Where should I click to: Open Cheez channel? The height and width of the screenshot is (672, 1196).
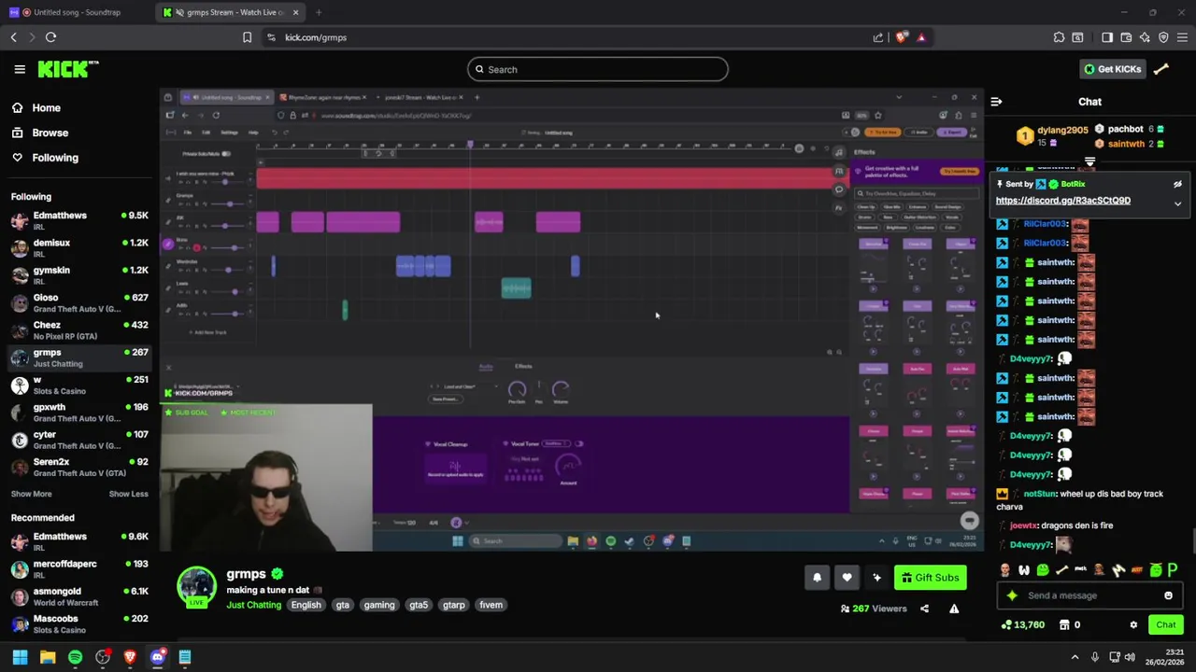pyautogui.click(x=79, y=329)
